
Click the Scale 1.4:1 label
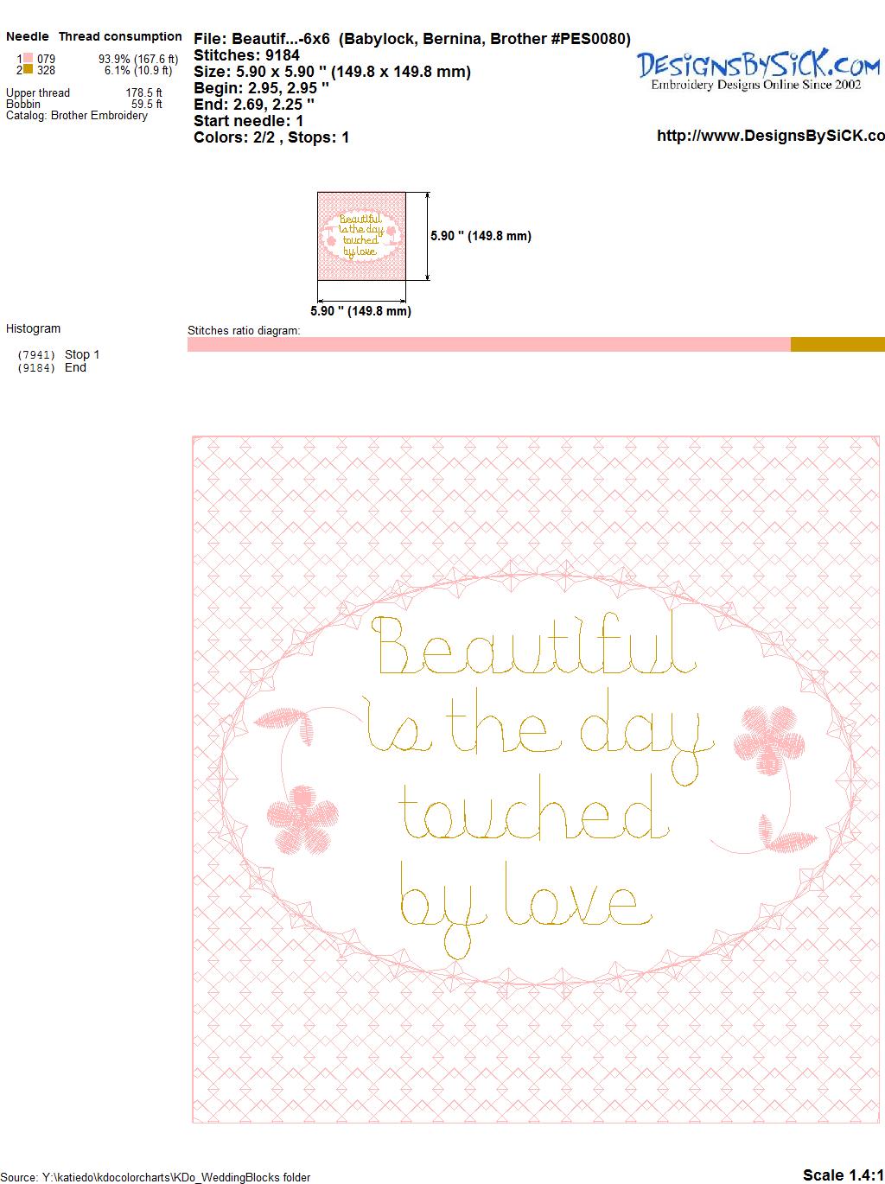click(x=844, y=1174)
